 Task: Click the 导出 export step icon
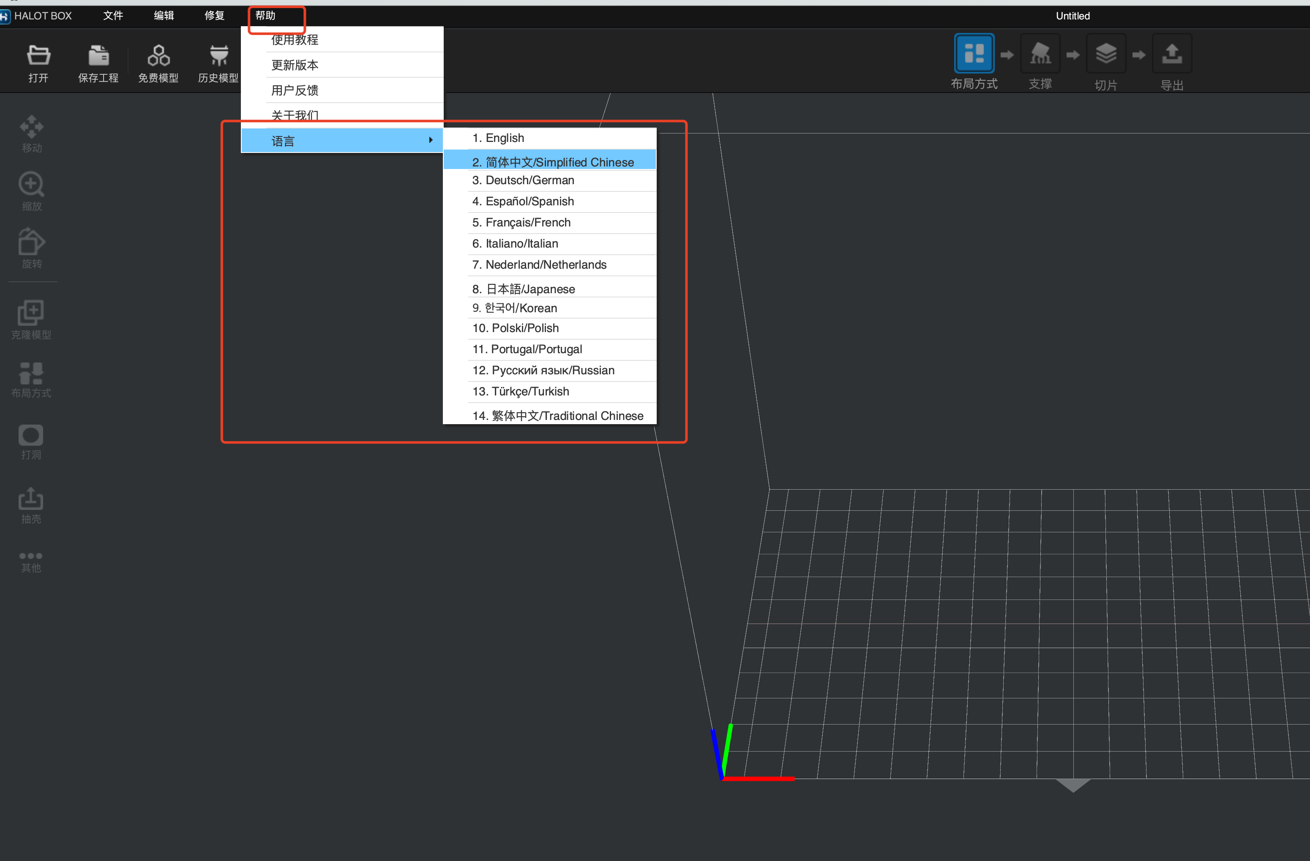[x=1172, y=54]
